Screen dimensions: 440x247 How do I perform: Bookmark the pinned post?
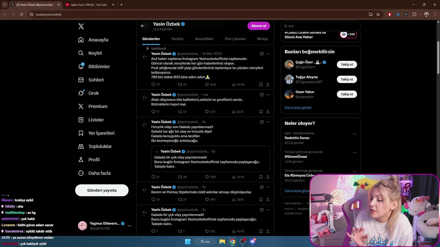[261, 84]
